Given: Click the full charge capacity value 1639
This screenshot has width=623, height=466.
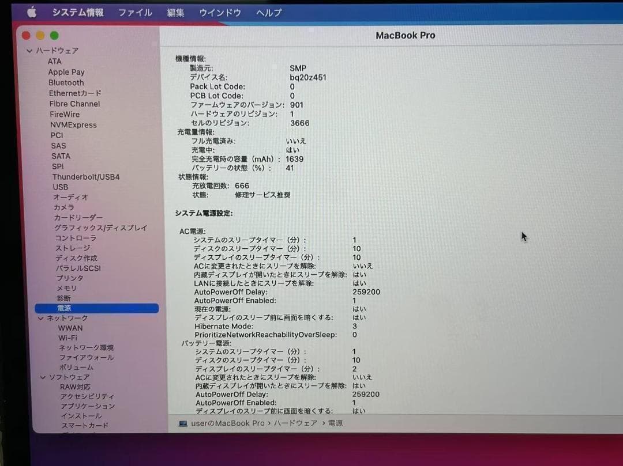Looking at the screenshot, I should (294, 159).
